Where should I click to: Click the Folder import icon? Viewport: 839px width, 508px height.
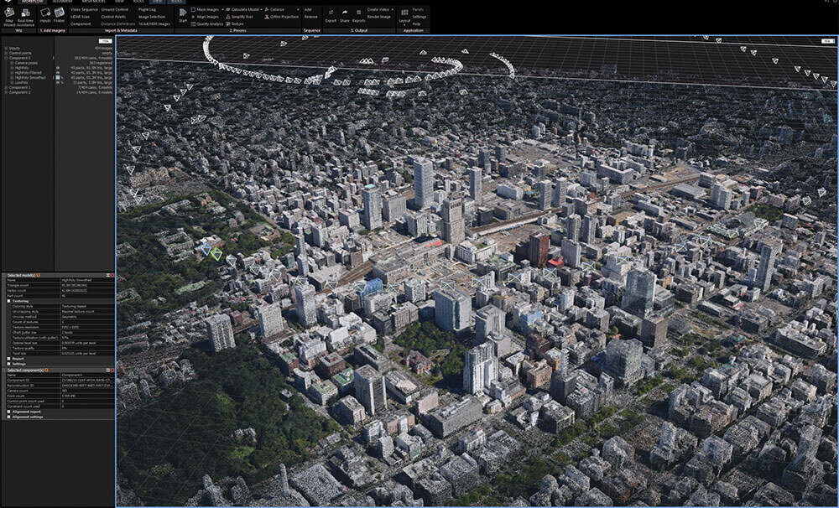tap(60, 15)
